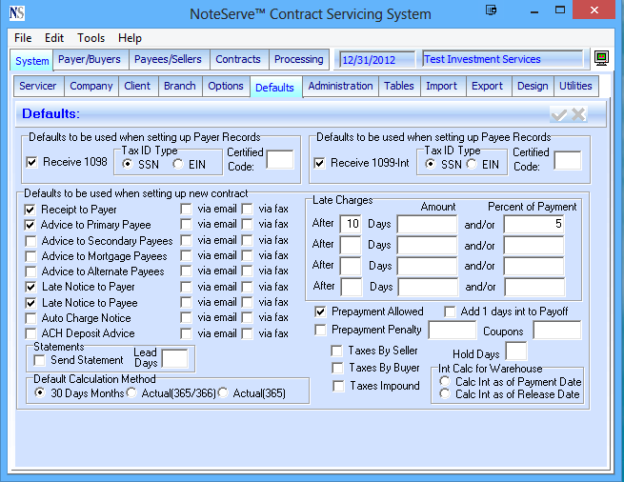Uncheck the Prepayment Allowed checkbox

tap(320, 311)
